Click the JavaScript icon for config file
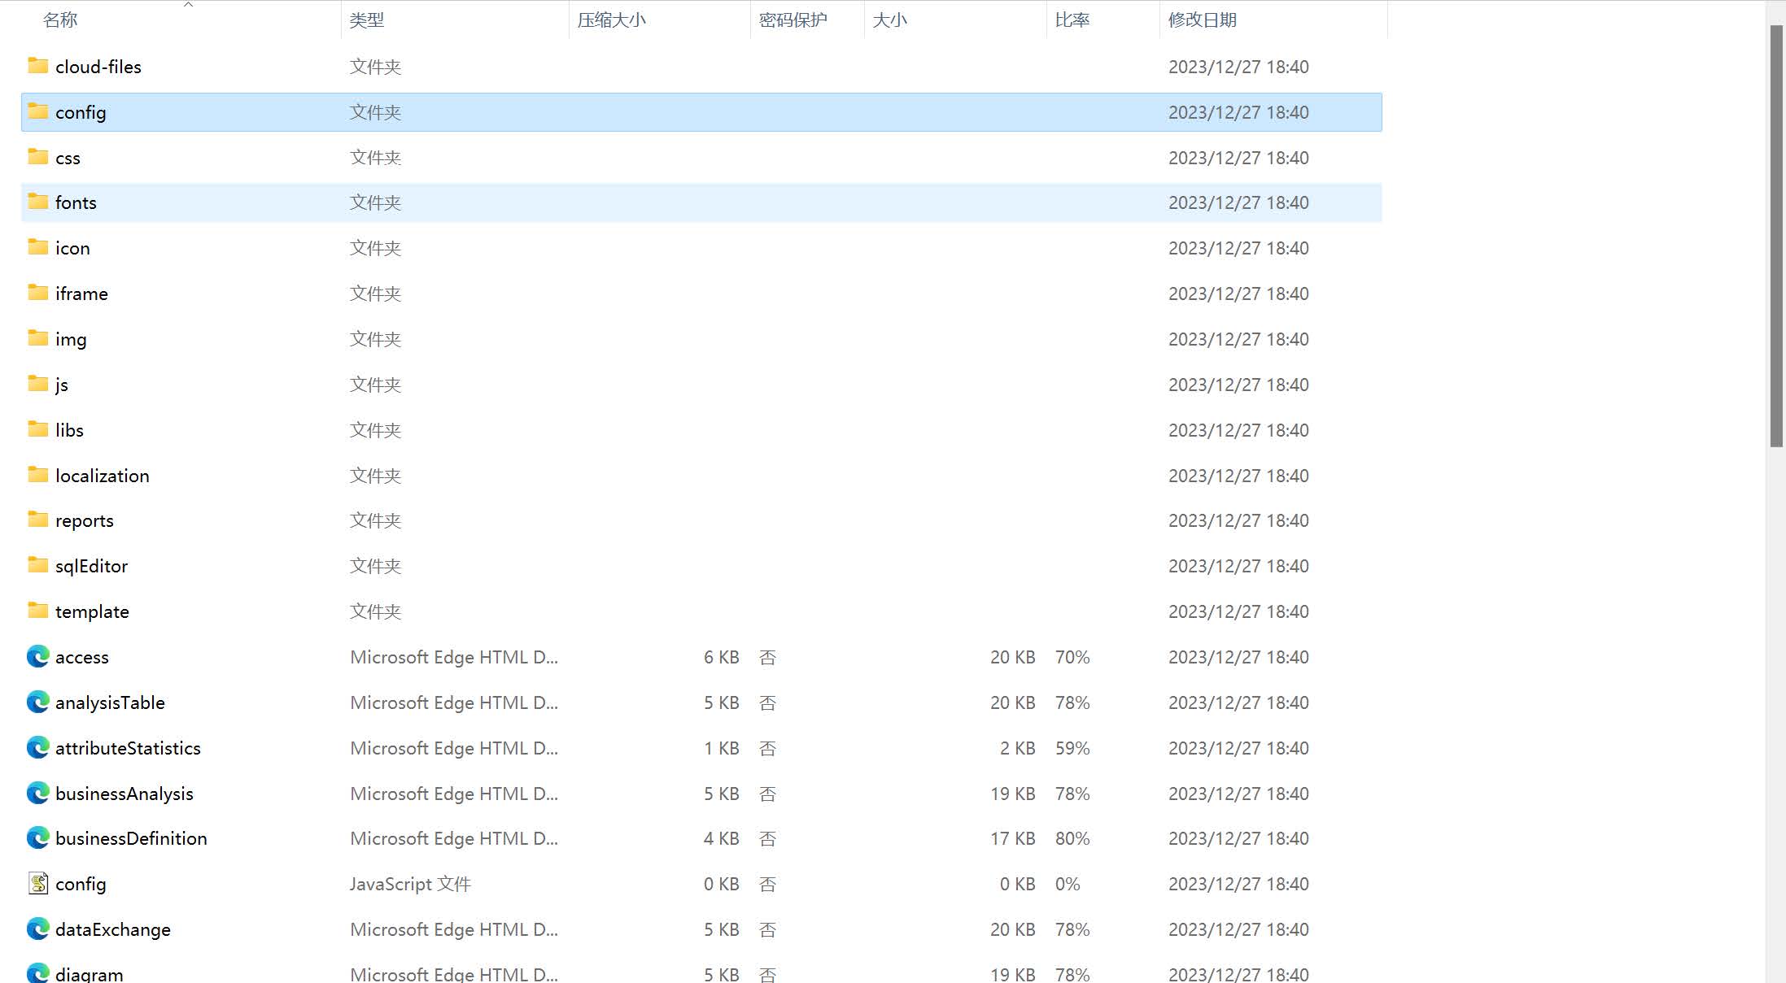The image size is (1786, 983). click(x=37, y=883)
